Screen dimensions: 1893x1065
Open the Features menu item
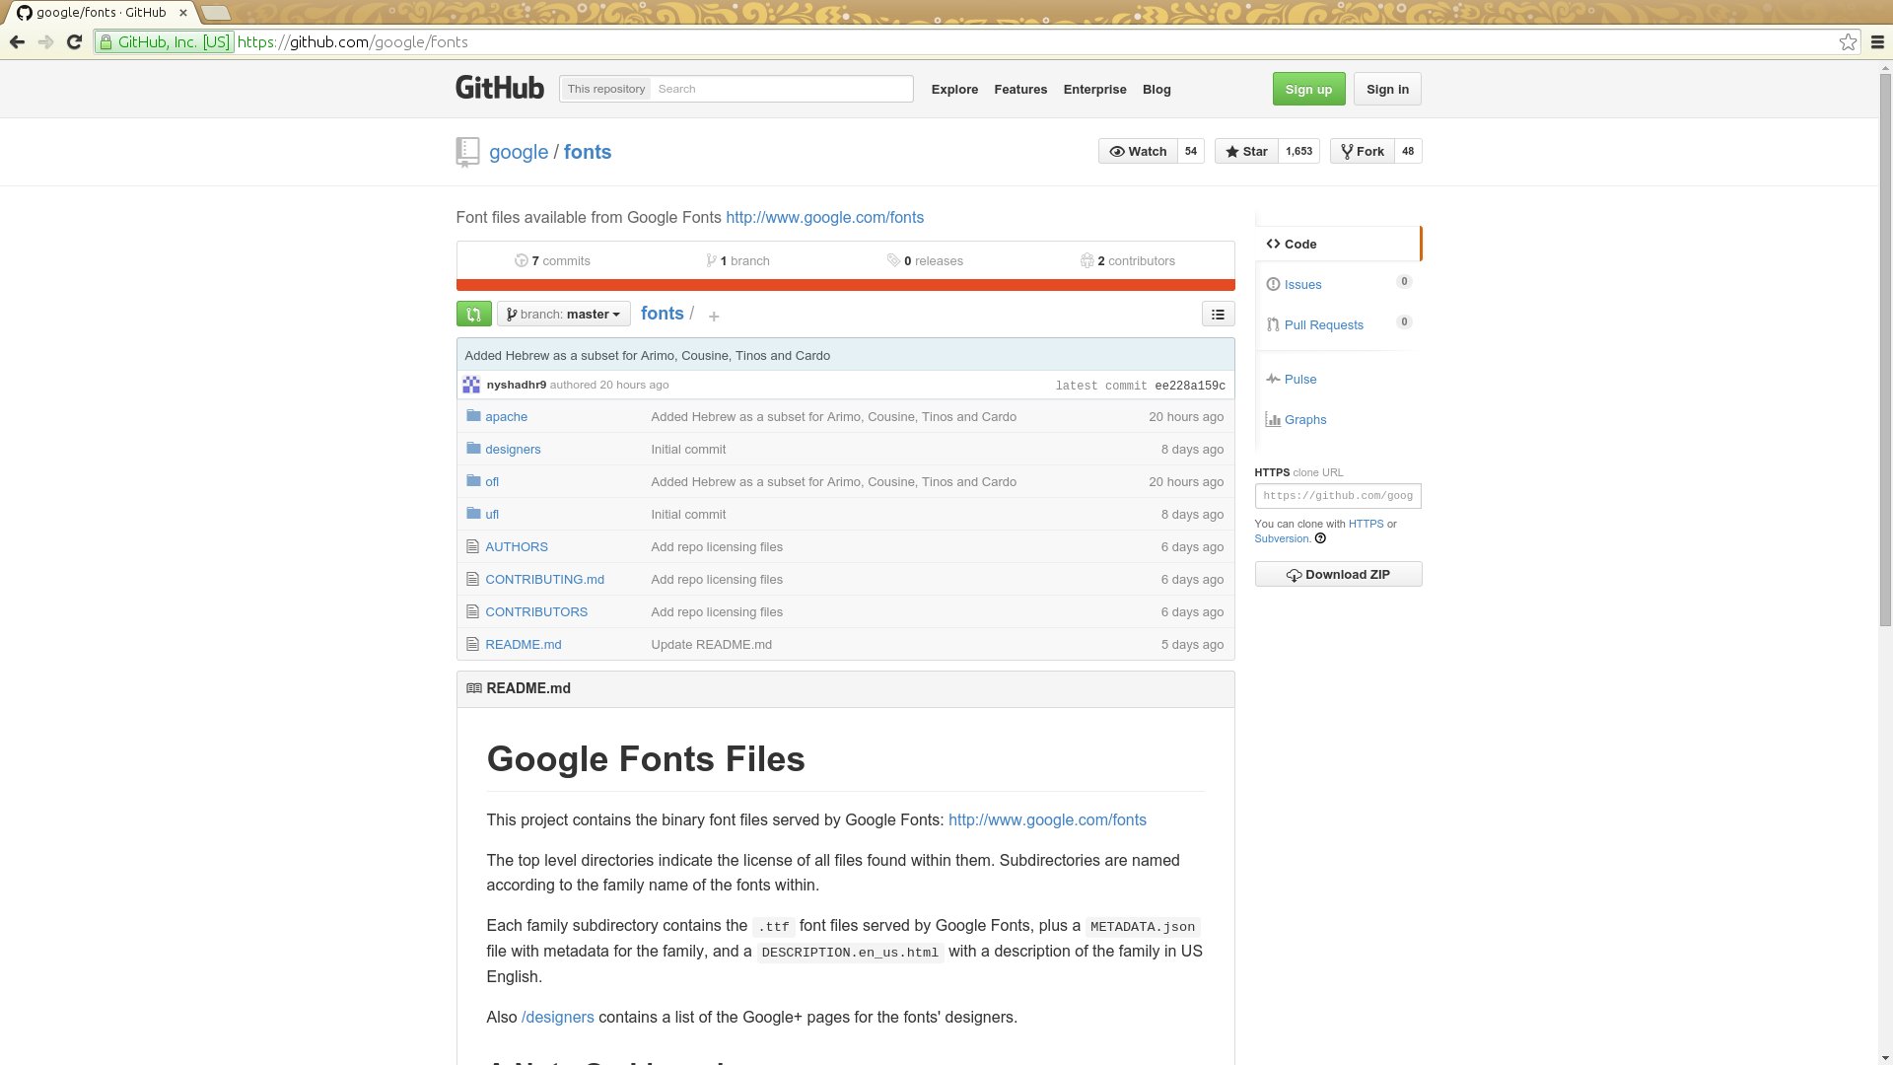(x=1020, y=89)
